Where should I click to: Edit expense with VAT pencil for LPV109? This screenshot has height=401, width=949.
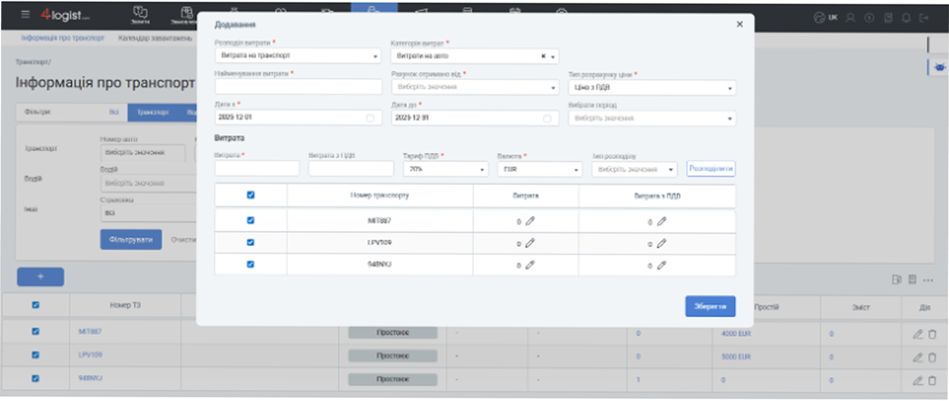(x=661, y=243)
